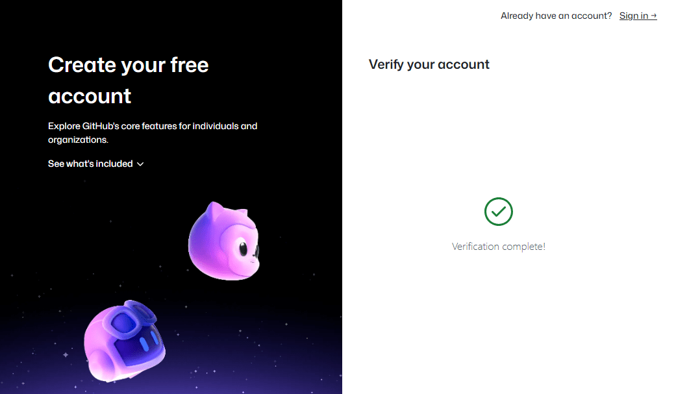
Task: Click the Verify your account heading
Action: (429, 64)
